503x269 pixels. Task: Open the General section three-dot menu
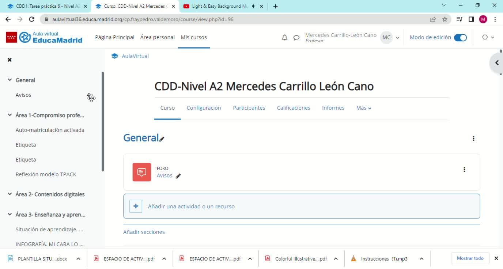point(473,139)
